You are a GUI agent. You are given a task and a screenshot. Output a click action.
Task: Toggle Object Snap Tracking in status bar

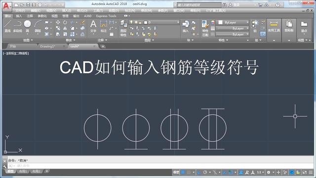click(x=225, y=172)
